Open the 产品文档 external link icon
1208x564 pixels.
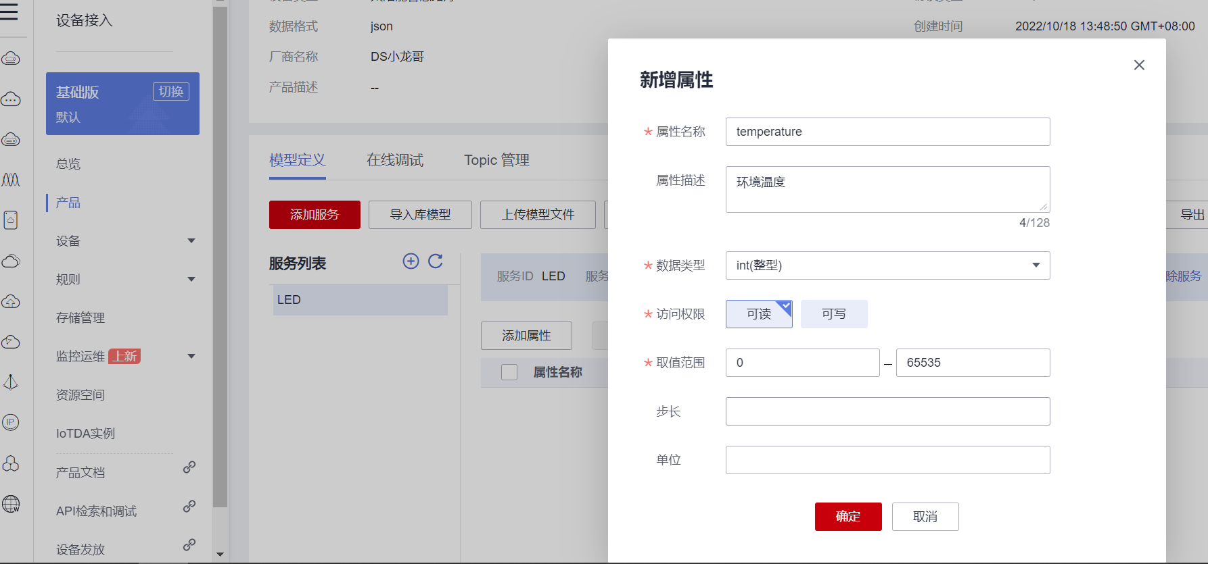point(189,467)
